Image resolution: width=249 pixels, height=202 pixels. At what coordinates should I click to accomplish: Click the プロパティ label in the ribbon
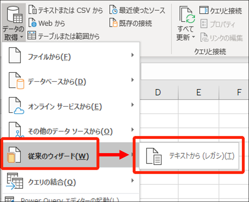coord(222,24)
